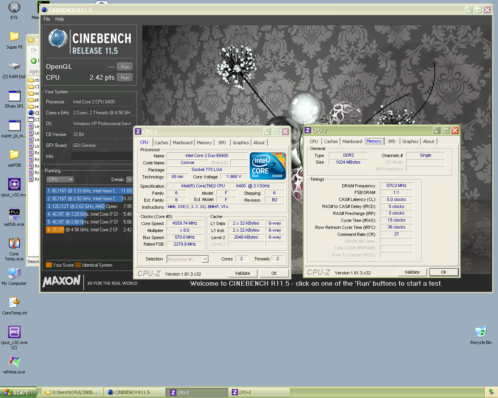Expand the ranking Details arrow
Image resolution: width=498 pixels, height=398 pixels.
point(129,180)
